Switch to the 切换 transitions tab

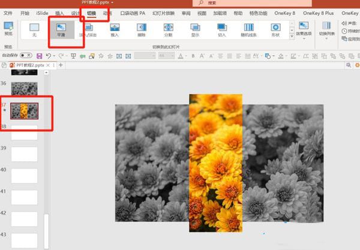coord(91,13)
